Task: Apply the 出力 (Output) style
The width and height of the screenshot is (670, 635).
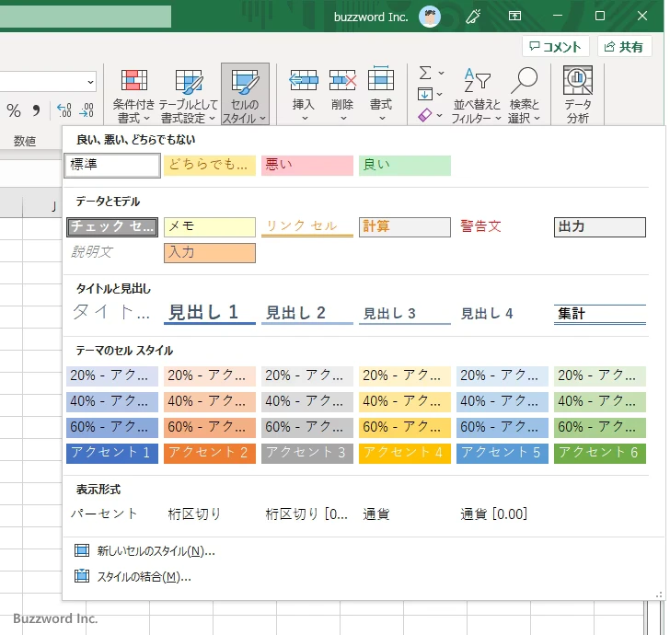Action: [x=600, y=227]
